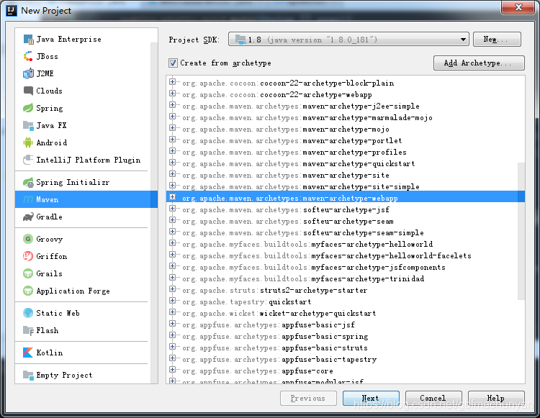Uncheck Create from archetype checkbox
This screenshot has height=418, width=540.
174,63
